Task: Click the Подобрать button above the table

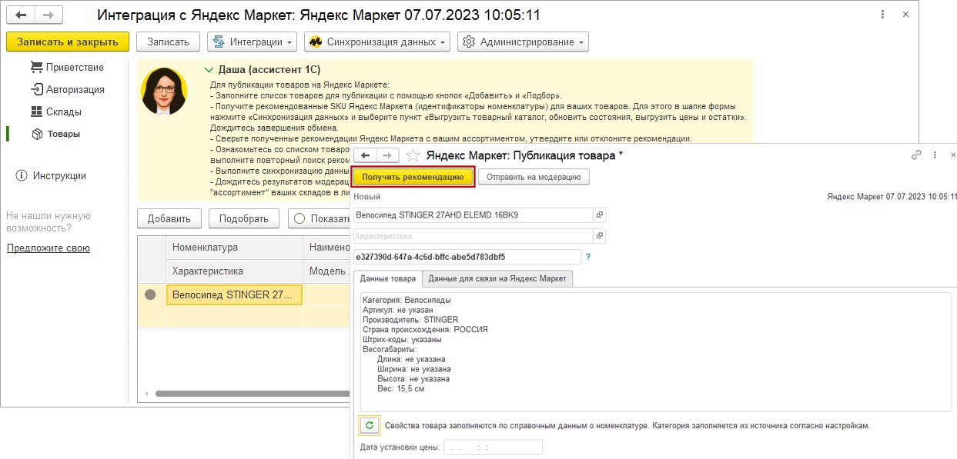Action: pyautogui.click(x=244, y=218)
